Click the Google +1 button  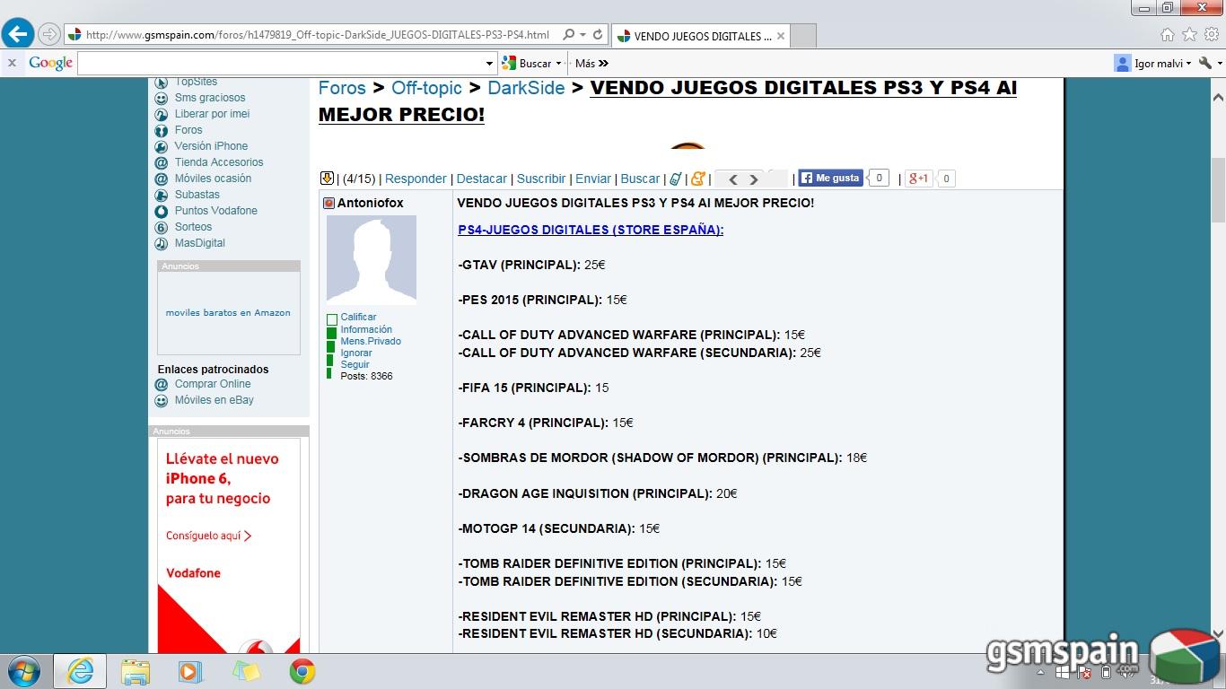point(918,178)
